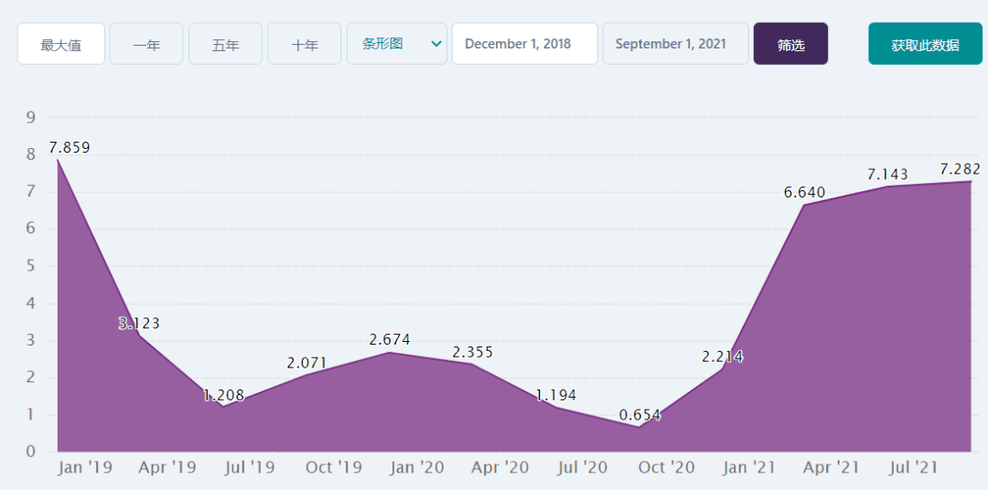Select the 3.123 data point on chart
The height and width of the screenshot is (490, 988).
pyautogui.click(x=139, y=336)
